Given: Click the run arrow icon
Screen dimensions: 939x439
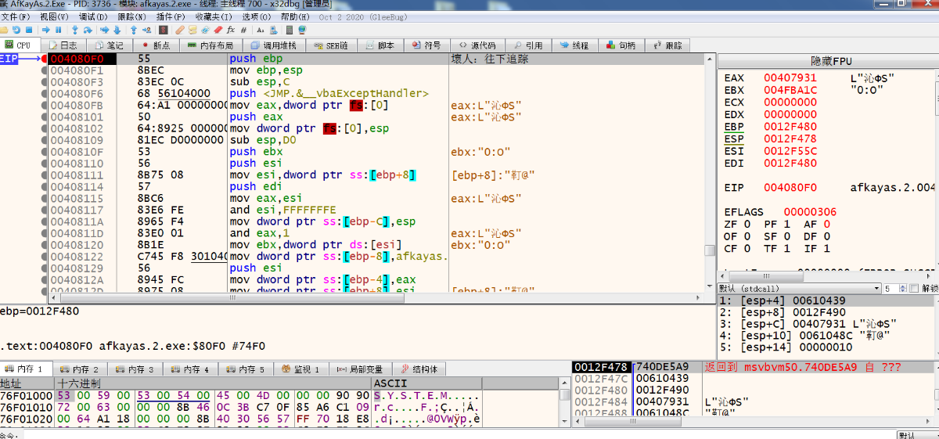Looking at the screenshot, I should [x=46, y=30].
